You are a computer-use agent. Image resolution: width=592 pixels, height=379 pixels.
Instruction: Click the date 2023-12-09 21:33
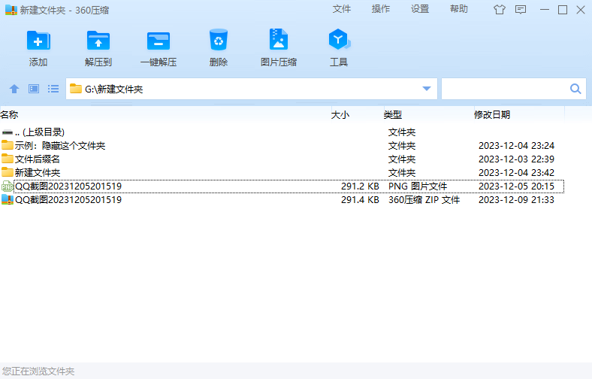point(516,200)
